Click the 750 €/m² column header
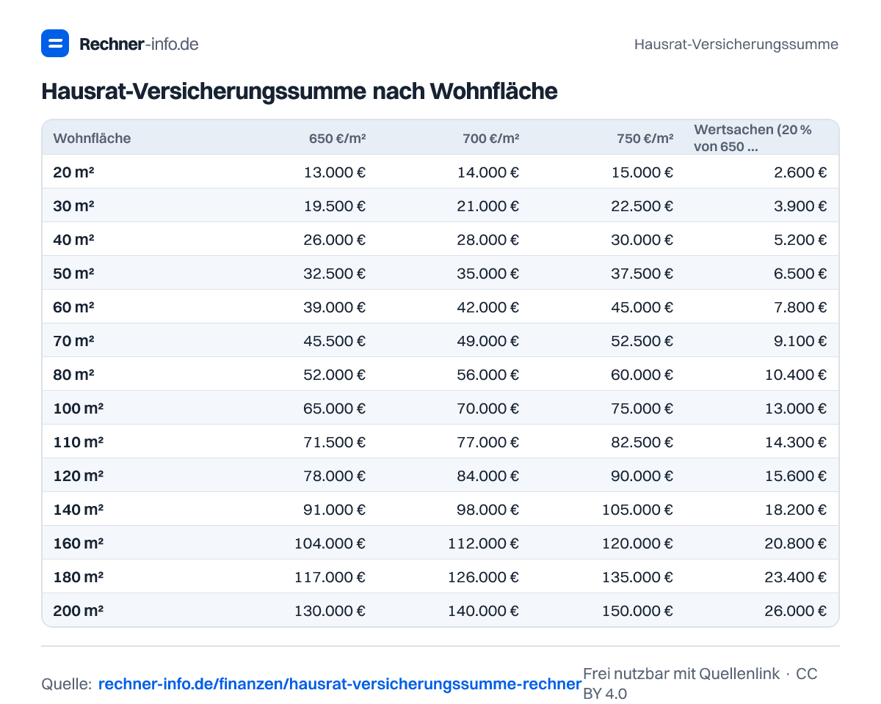Viewport: 881px width, 704px height. click(x=645, y=138)
